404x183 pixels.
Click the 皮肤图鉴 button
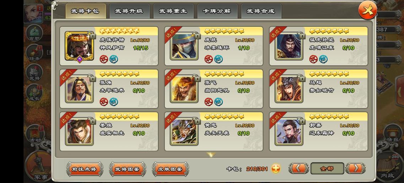(170, 169)
